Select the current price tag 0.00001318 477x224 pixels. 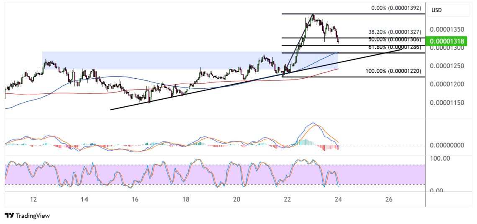click(x=447, y=41)
